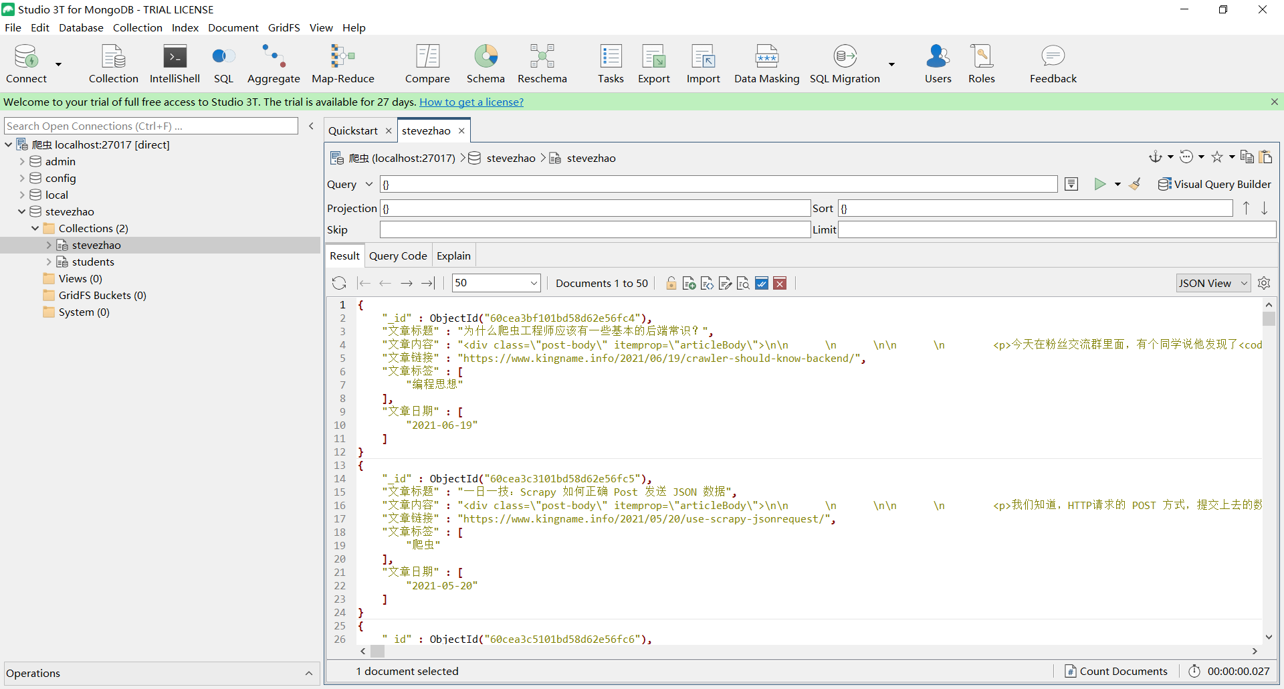This screenshot has height=689, width=1284.
Task: Open the Feedback dialog
Action: tap(1053, 64)
